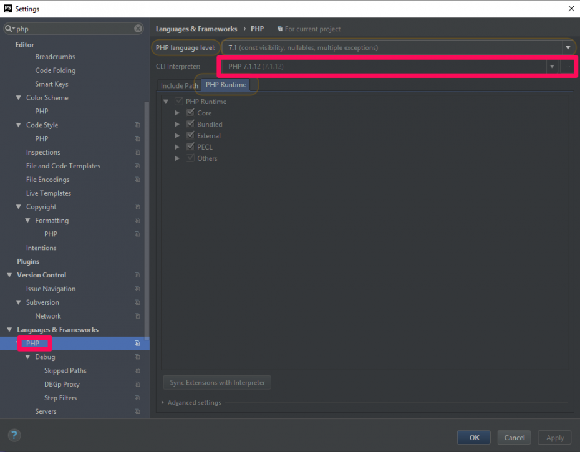
Task: Click in the settings search field
Action: pos(74,29)
